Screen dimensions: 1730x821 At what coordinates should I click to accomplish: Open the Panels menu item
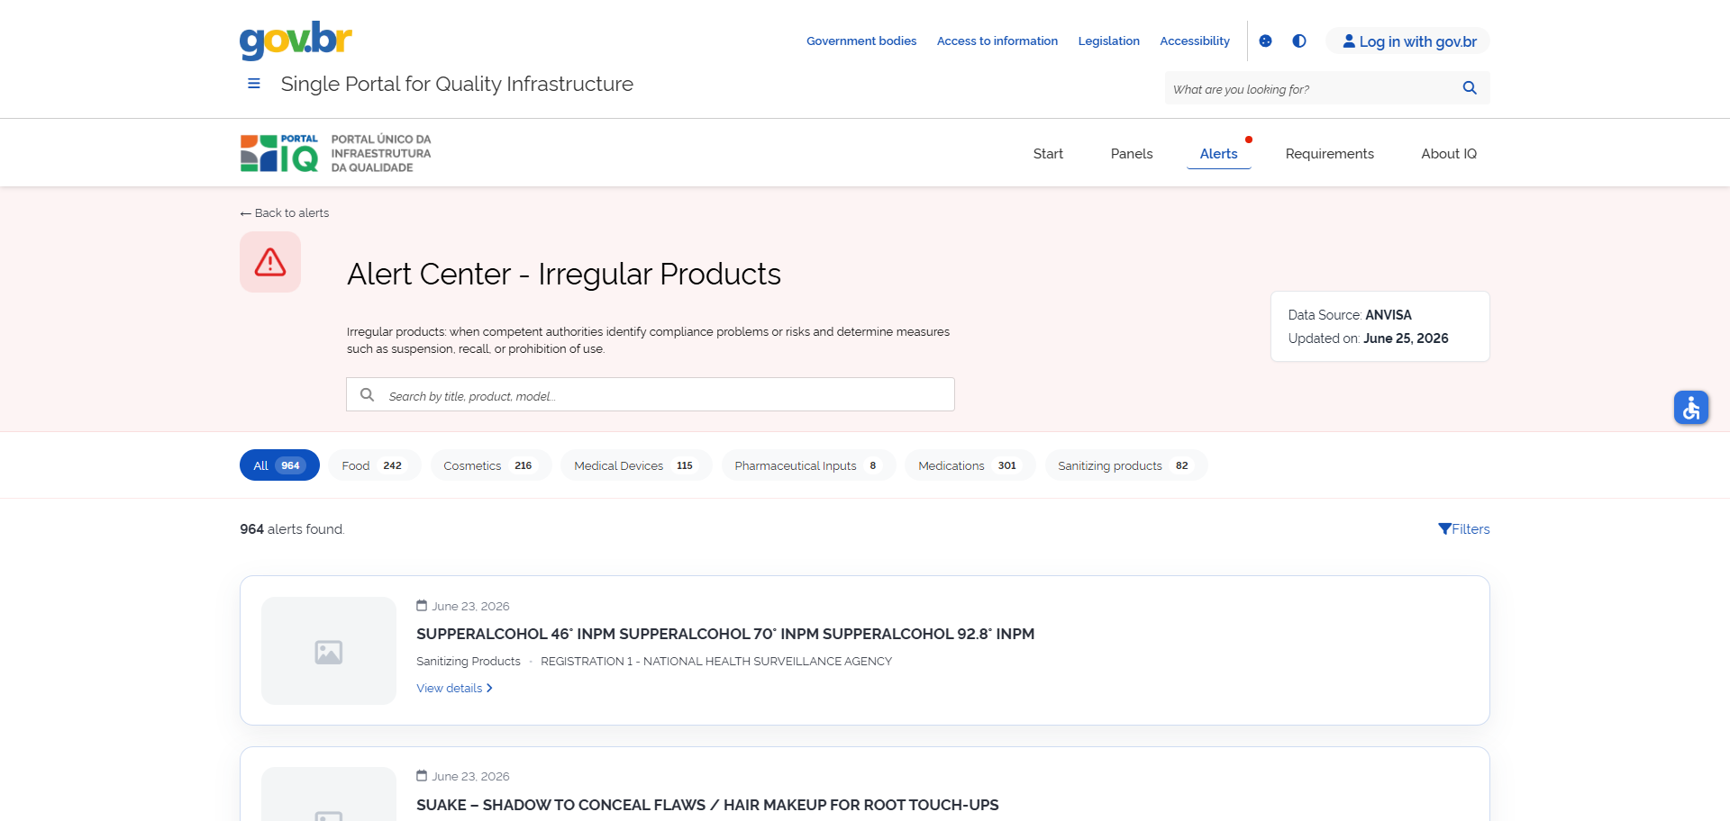click(x=1132, y=154)
